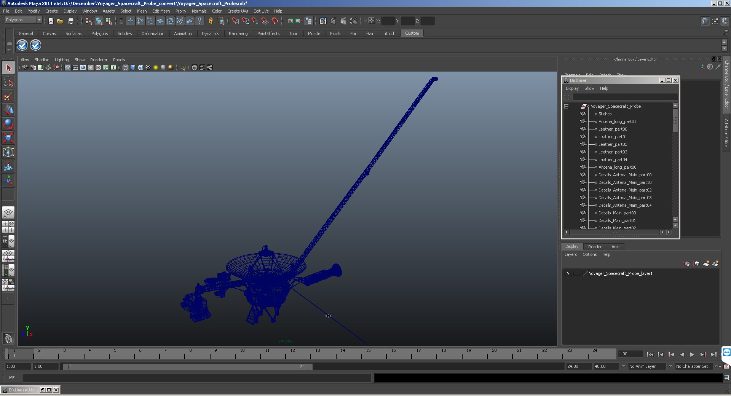The image size is (731, 396).
Task: Choose the Paint Selection tool
Action: coord(8,96)
